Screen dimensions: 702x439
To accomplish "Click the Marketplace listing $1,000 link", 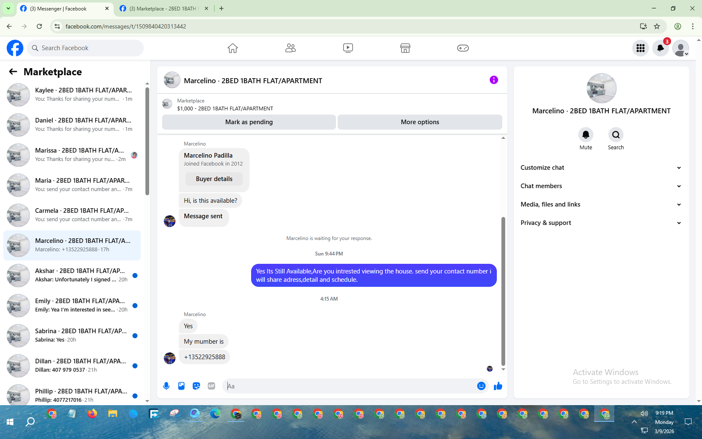I will (x=225, y=109).
